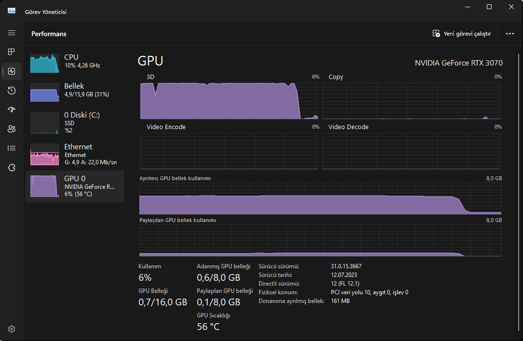Open Task Manager settings gear
This screenshot has height=341, width=523.
coord(12,329)
